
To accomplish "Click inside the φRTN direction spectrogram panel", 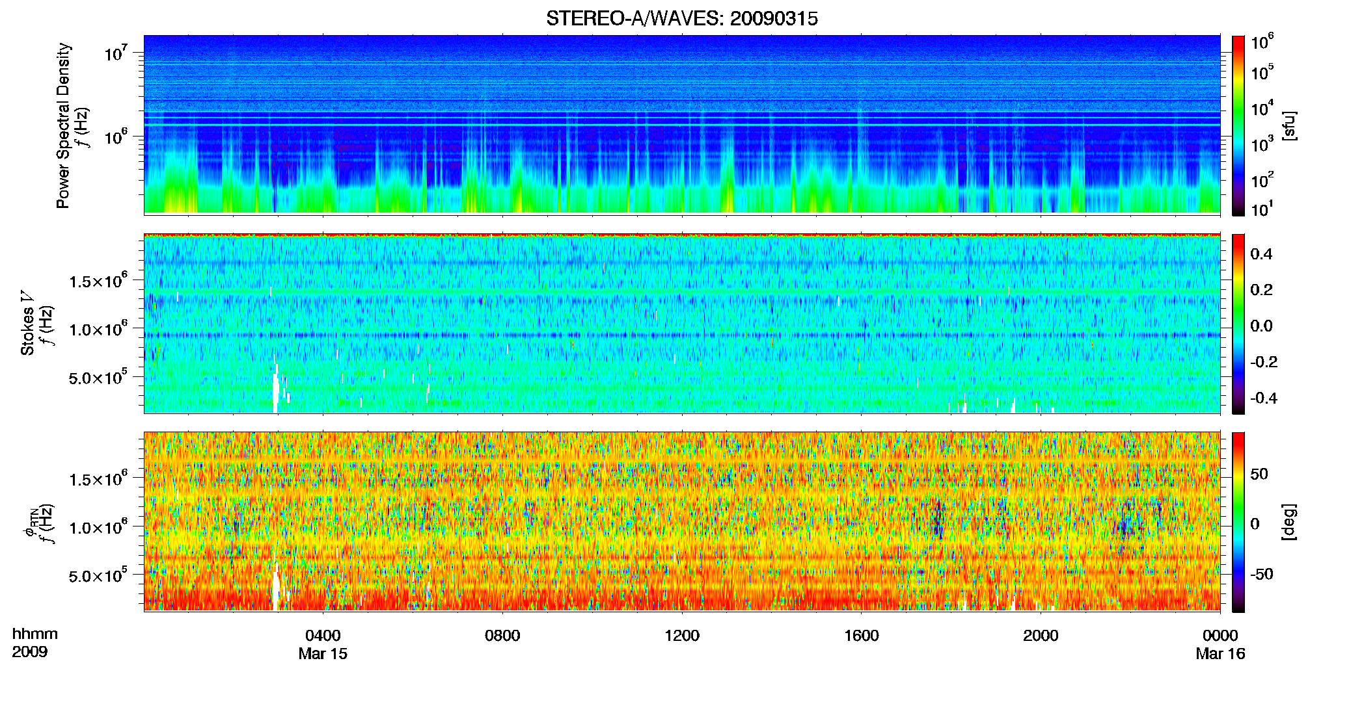I will click(681, 521).
